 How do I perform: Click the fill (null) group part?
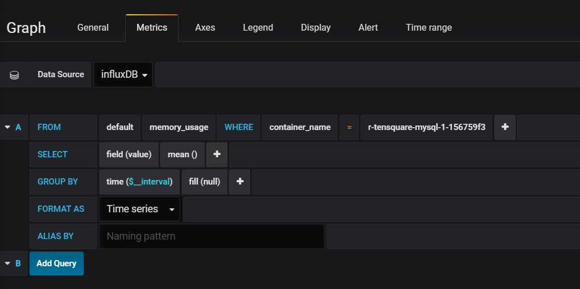click(204, 182)
